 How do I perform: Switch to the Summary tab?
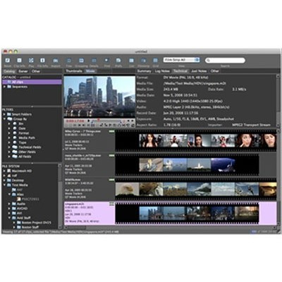tap(144, 71)
